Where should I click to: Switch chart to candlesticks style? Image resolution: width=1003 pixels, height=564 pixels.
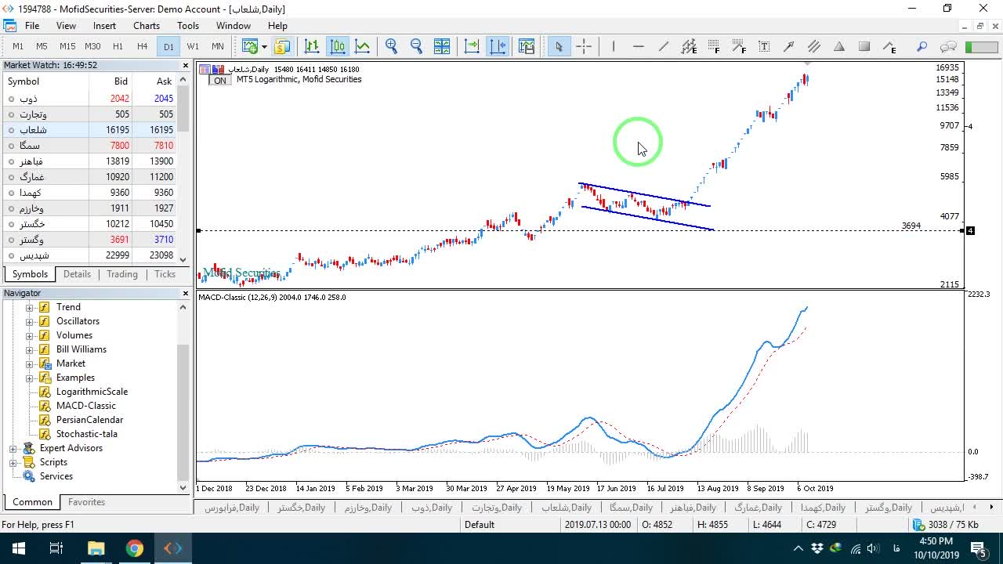tap(337, 46)
